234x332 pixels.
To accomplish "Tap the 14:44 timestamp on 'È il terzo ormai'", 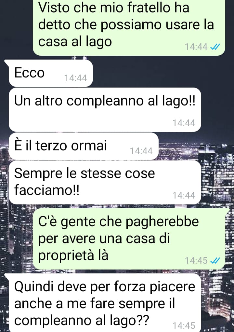I will click(x=141, y=151).
